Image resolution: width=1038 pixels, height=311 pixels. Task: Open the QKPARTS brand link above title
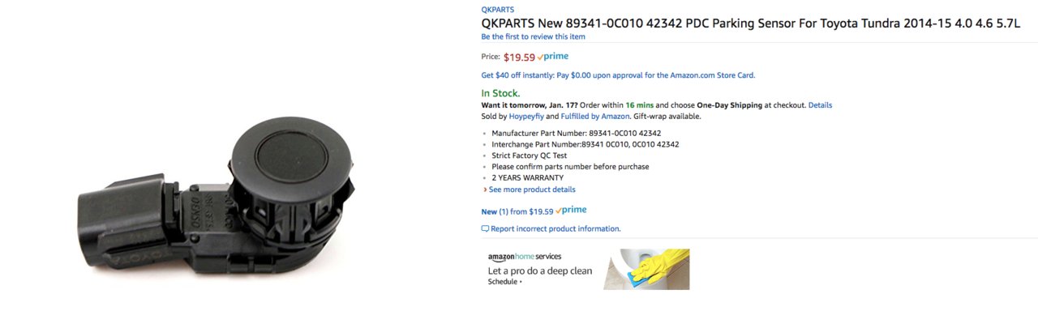coord(497,10)
